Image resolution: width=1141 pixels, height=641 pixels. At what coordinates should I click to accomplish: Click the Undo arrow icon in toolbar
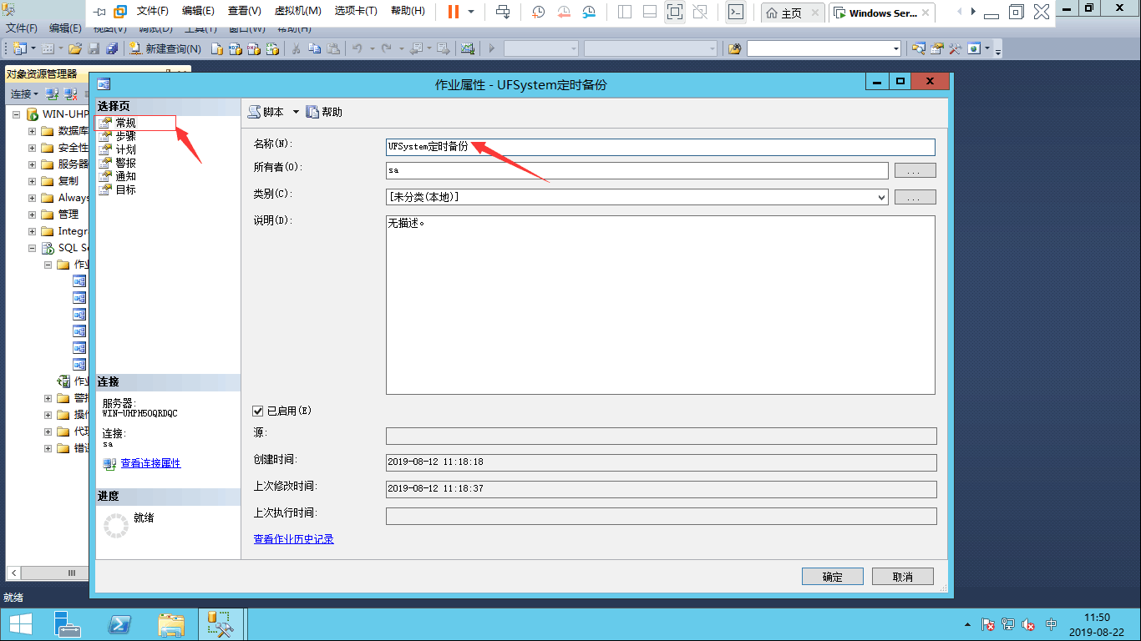(358, 48)
